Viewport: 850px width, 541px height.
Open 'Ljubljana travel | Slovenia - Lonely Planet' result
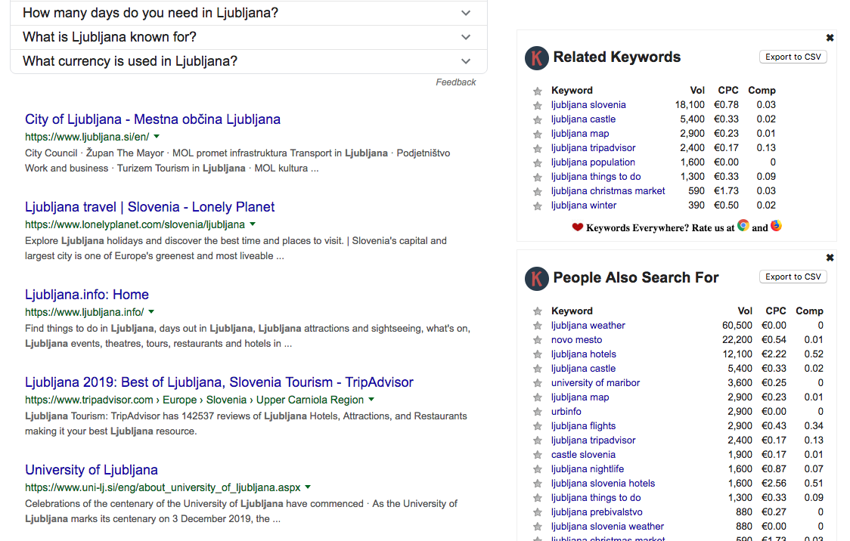click(150, 207)
